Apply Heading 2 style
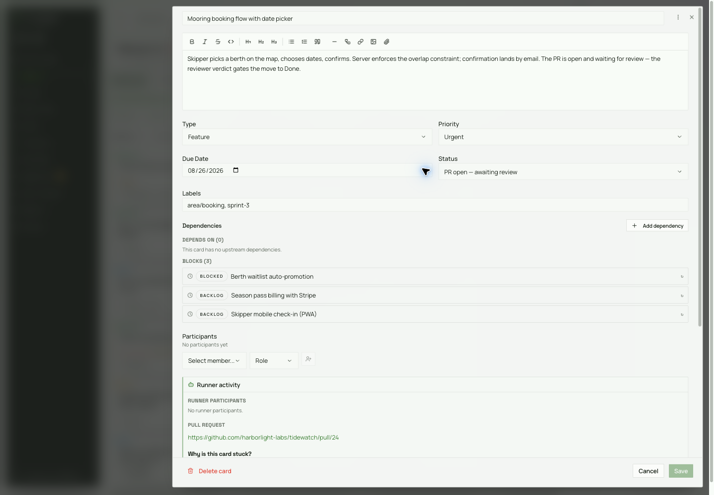 (x=261, y=42)
